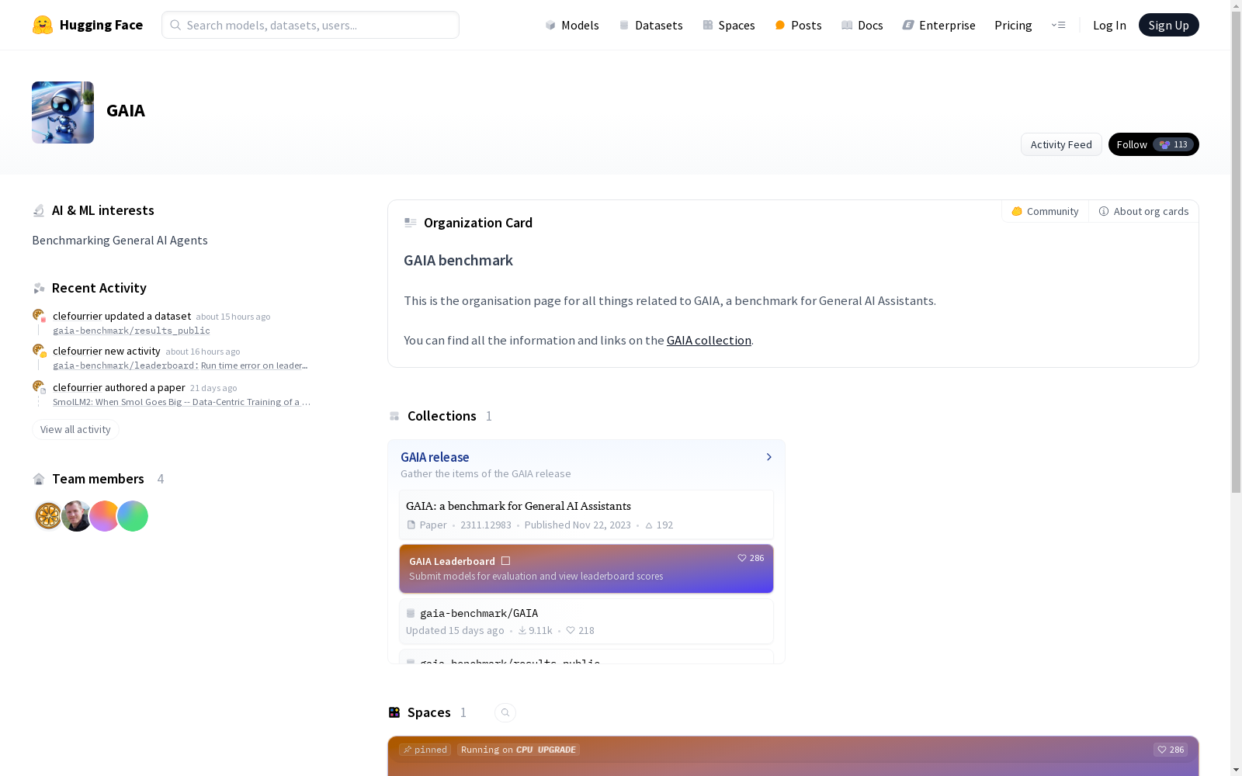
Task: Go to the Pricing page
Action: [x=1013, y=25]
